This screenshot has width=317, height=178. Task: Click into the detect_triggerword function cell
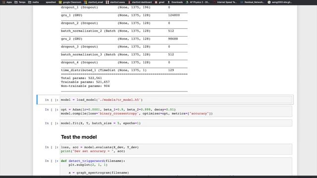point(176,166)
